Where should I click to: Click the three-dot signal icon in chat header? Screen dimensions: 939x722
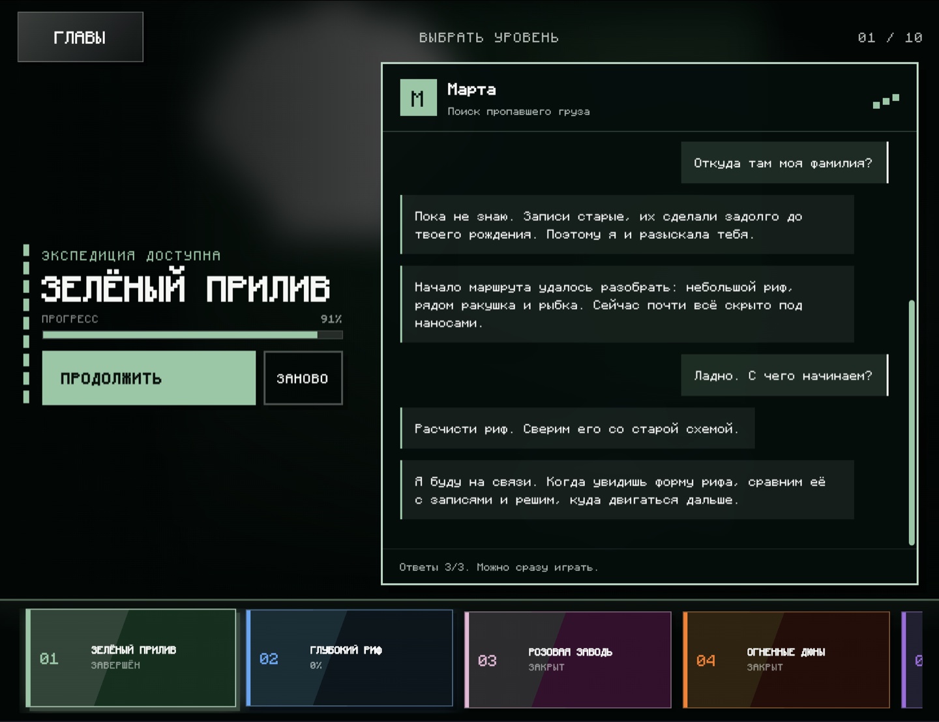(886, 101)
